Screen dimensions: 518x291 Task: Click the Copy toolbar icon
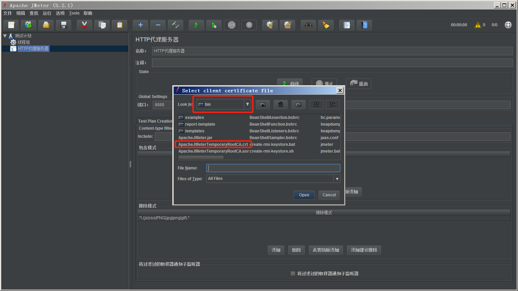click(x=102, y=25)
